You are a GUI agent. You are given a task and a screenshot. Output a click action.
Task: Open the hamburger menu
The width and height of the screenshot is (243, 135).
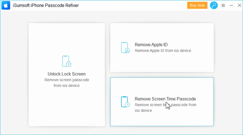point(223,6)
